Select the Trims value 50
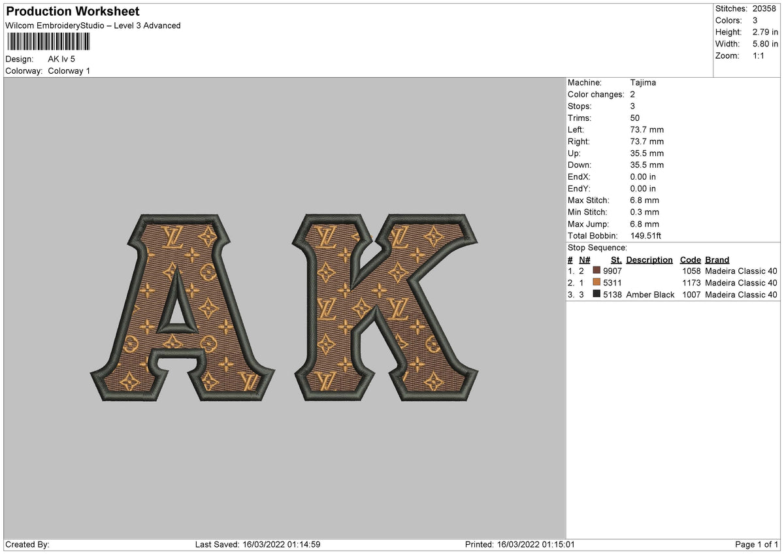Viewport: 784px width, 554px height. pos(635,118)
